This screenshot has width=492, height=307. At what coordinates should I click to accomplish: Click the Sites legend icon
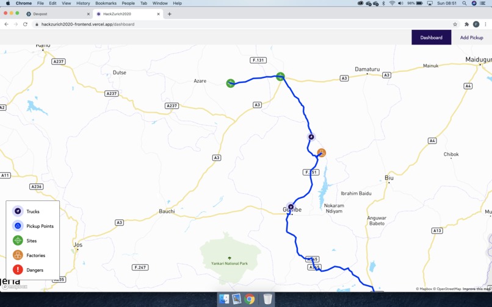[x=18, y=241]
